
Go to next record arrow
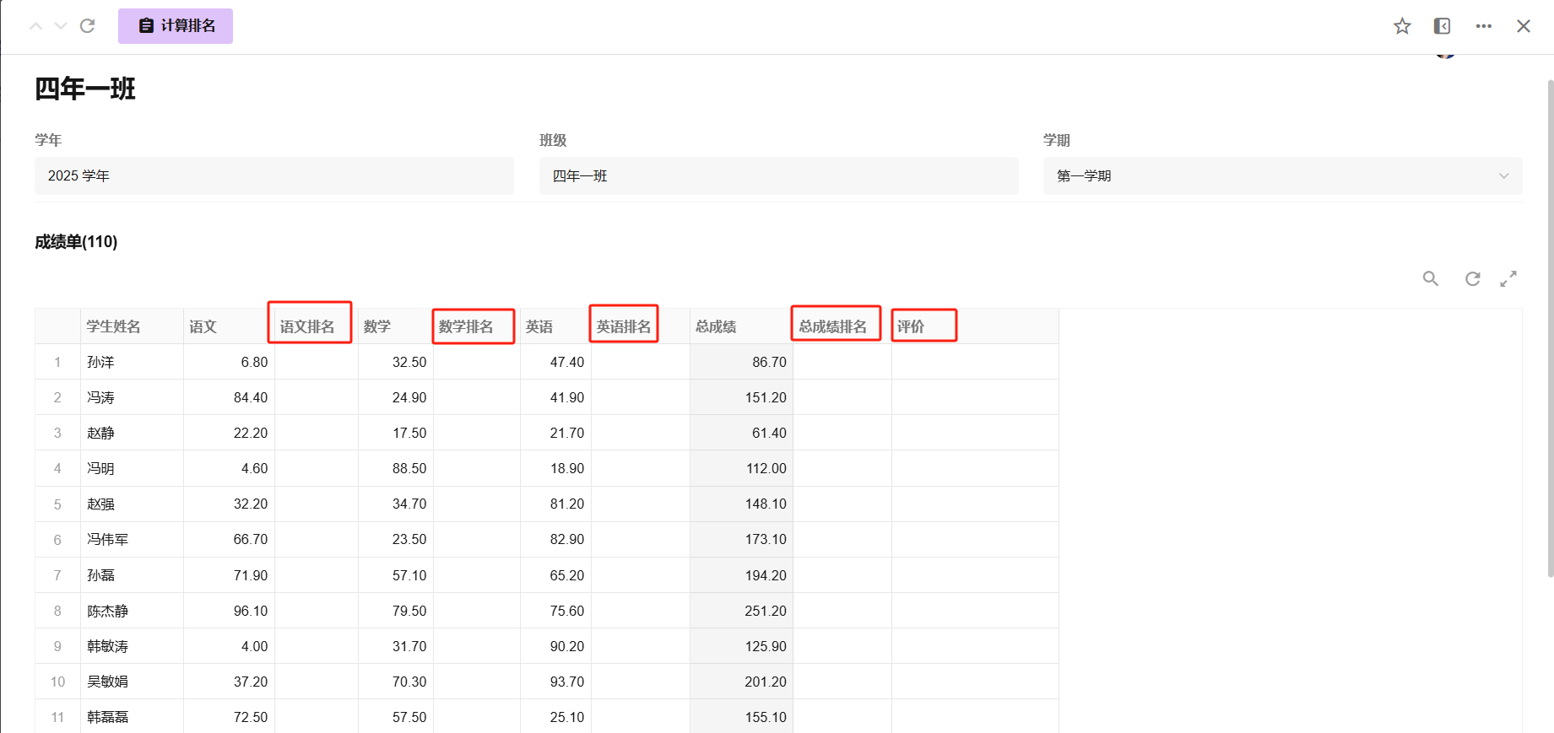point(61,26)
